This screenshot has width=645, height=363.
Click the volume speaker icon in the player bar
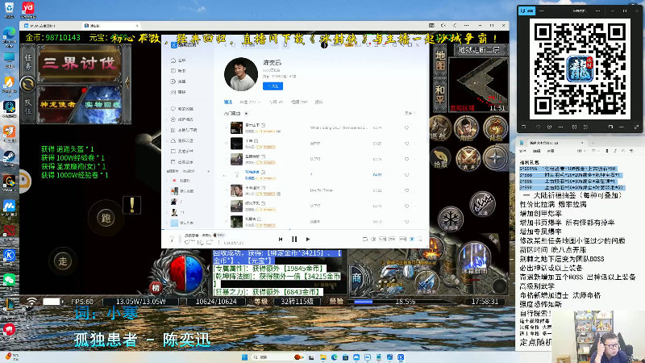pos(373,239)
